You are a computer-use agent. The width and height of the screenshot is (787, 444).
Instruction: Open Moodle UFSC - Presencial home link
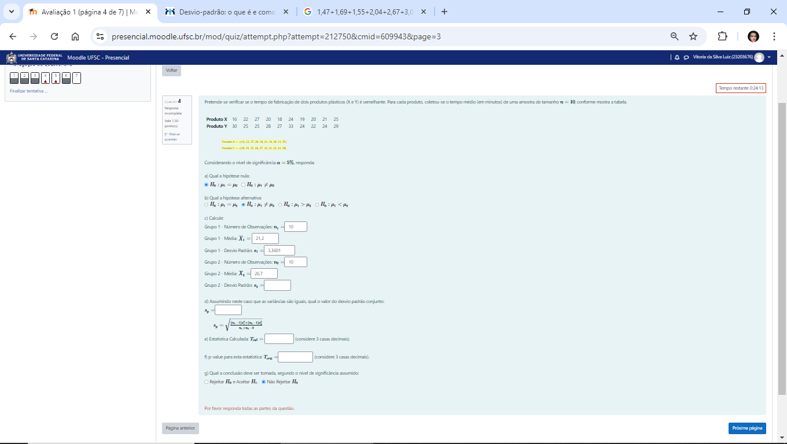tap(98, 57)
